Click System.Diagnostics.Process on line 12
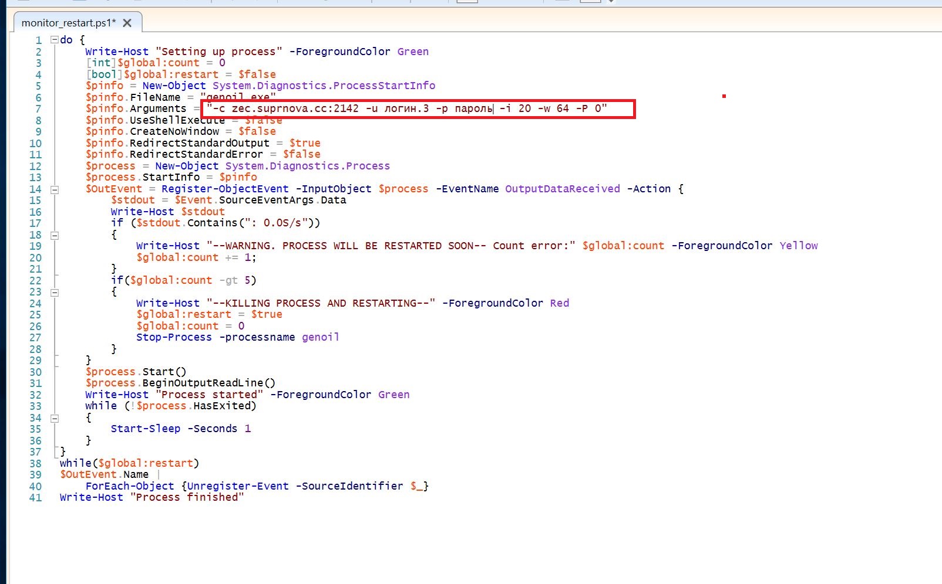Screen dimensions: 942x584 click(308, 166)
